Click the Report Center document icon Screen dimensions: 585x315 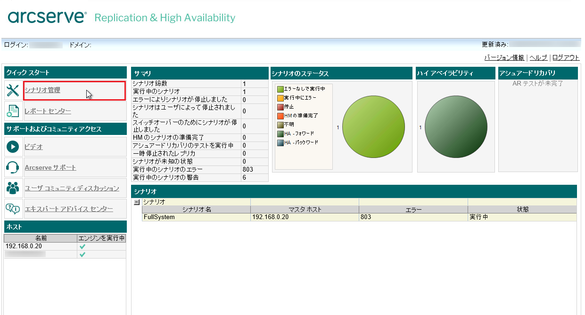click(13, 111)
